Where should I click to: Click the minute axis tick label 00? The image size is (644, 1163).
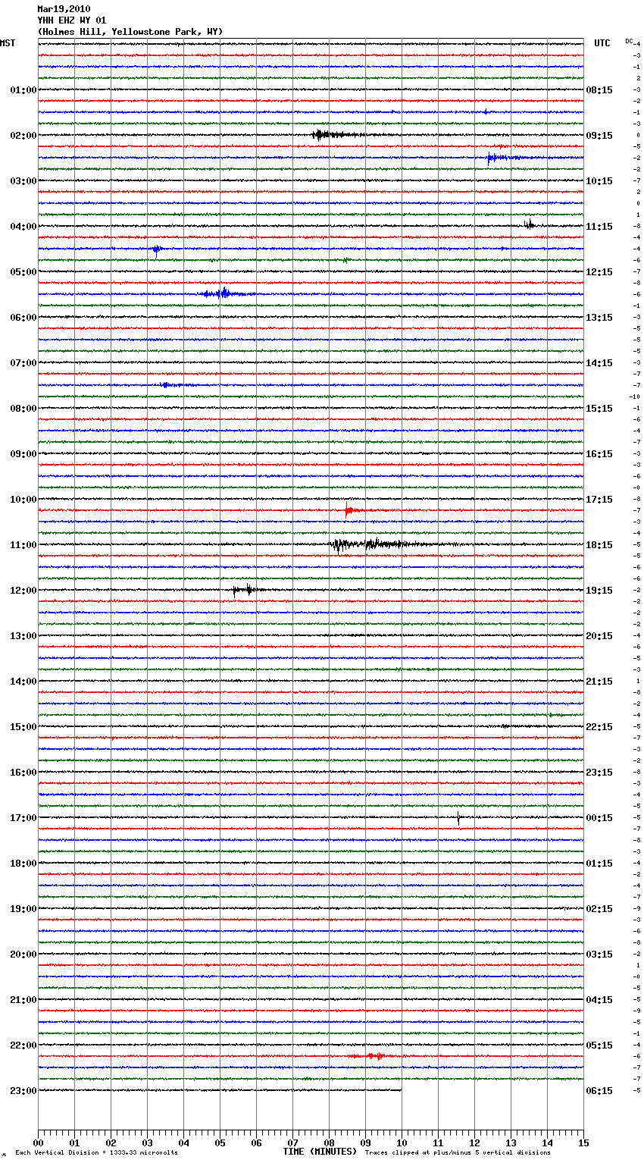click(38, 1143)
